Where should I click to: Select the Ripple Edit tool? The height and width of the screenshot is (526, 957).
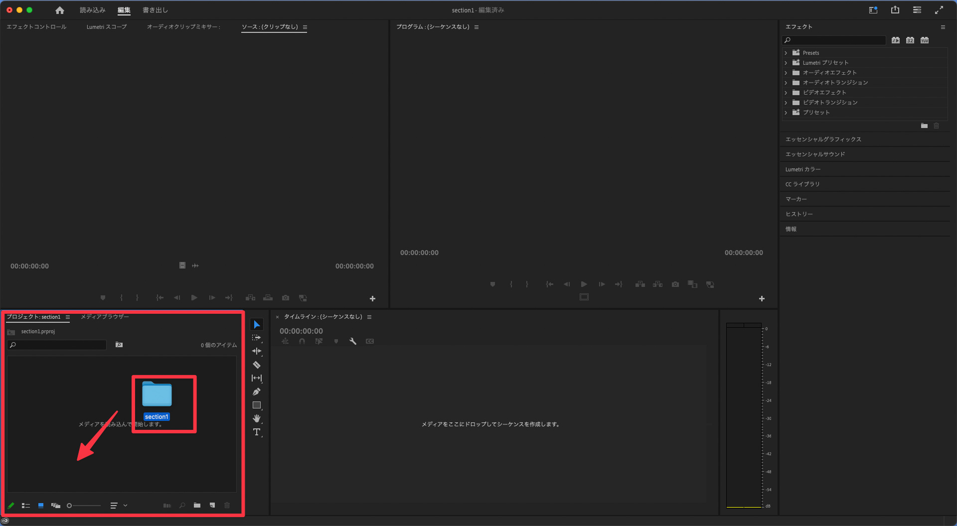[x=257, y=351]
